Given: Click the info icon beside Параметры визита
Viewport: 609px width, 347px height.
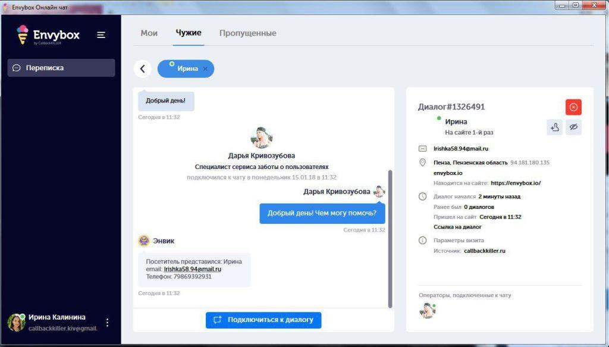Looking at the screenshot, I should (x=423, y=240).
